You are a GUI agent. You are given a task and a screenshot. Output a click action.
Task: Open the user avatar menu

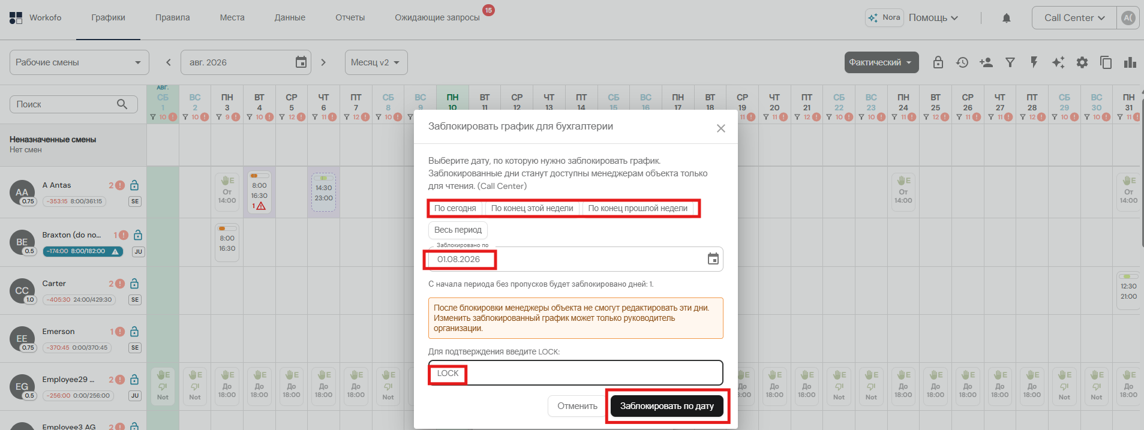pyautogui.click(x=1128, y=18)
